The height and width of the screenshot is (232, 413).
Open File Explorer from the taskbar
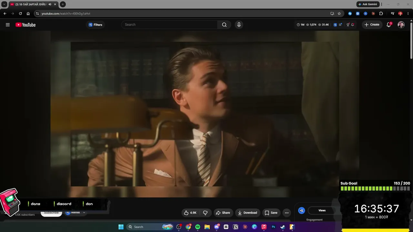(x=207, y=227)
